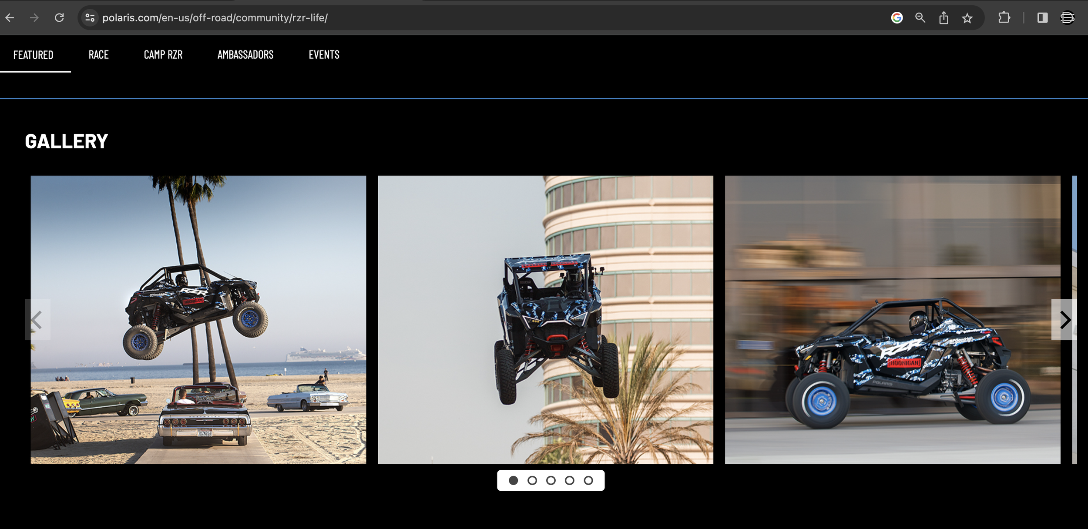The image size is (1088, 529).
Task: Switch to the RACE tab
Action: (x=98, y=55)
